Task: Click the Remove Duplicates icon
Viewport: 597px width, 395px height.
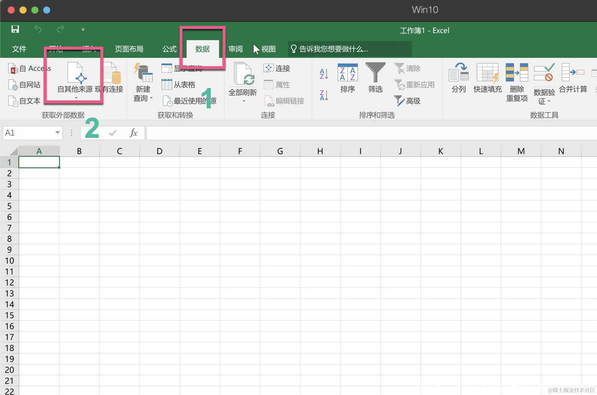Action: click(517, 72)
